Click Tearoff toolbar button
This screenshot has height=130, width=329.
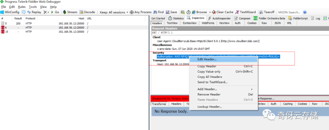click(x=267, y=12)
